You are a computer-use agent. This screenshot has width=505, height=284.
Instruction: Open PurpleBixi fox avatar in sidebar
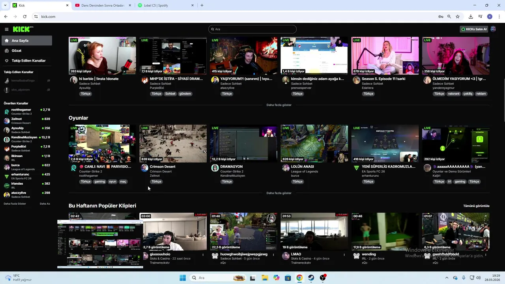tap(7, 148)
